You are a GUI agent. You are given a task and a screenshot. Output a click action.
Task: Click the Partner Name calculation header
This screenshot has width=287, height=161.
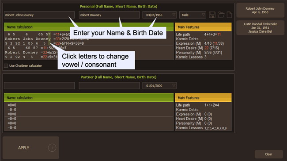(89, 98)
